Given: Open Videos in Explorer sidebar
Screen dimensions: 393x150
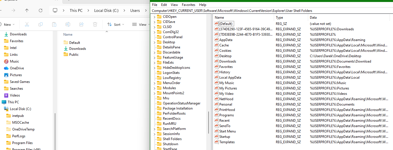Looking at the screenshot, I should 15,95.
